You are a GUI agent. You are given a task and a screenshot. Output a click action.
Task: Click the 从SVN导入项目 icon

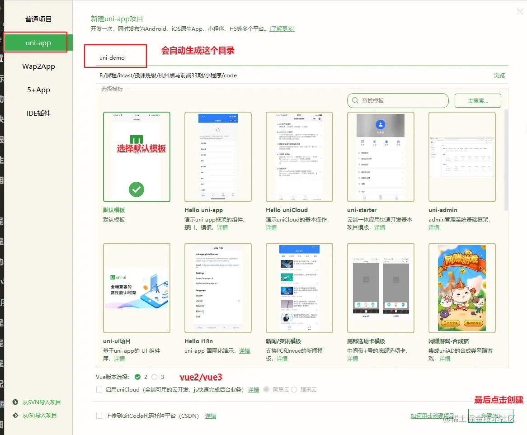15,402
